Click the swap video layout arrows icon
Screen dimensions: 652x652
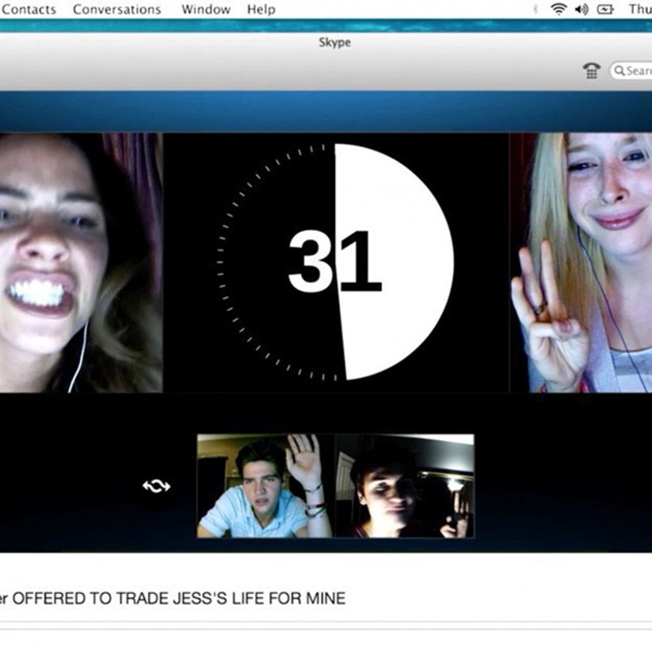(x=156, y=486)
